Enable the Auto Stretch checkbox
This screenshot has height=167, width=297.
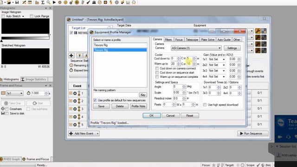click(3, 16)
